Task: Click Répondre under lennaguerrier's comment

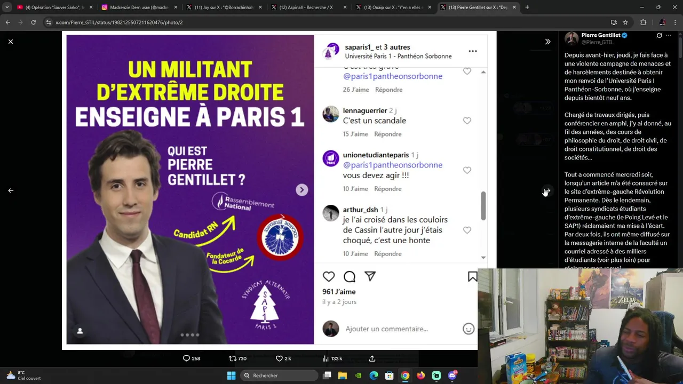Action: point(388,134)
